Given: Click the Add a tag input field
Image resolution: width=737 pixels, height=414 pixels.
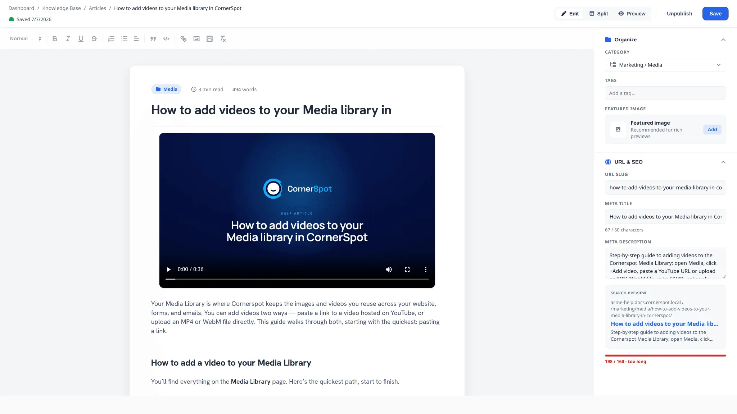Looking at the screenshot, I should (x=665, y=93).
